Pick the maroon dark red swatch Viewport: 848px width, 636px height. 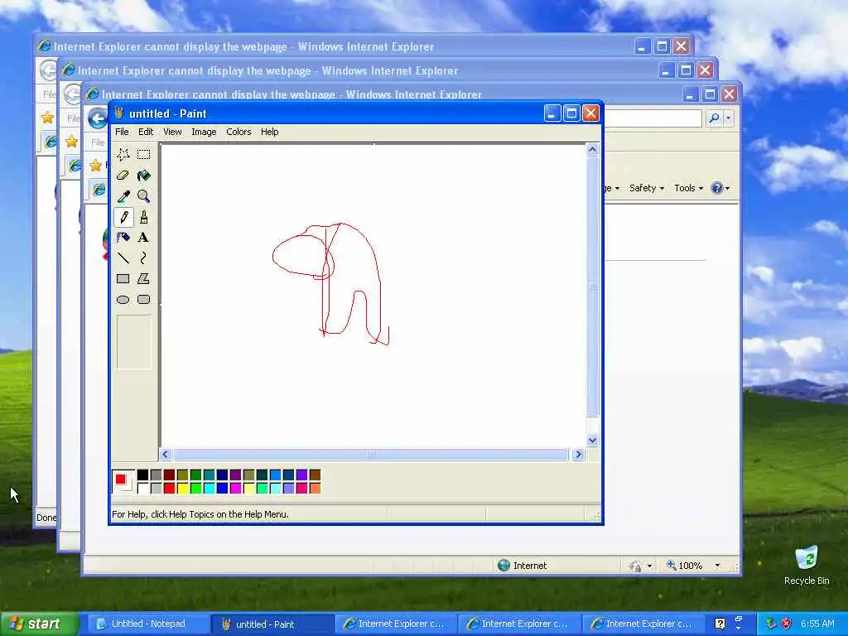point(169,475)
